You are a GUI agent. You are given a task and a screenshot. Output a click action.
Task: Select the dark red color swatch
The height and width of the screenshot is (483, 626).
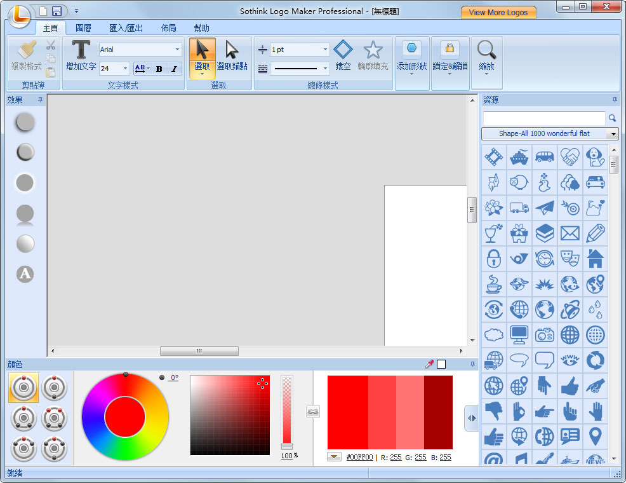click(x=438, y=412)
